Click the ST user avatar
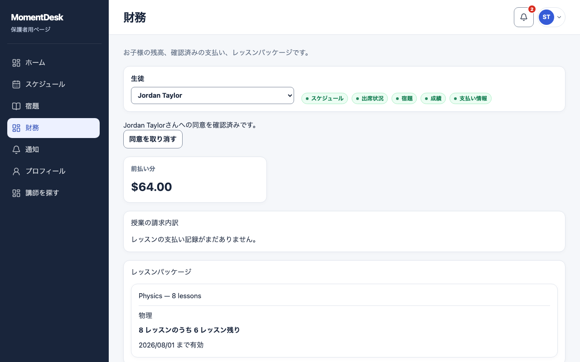 [546, 17]
